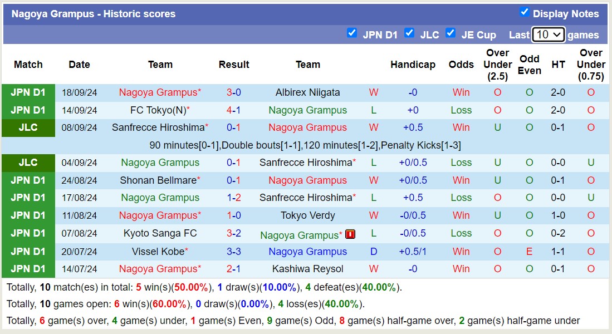Image resolution: width=612 pixels, height=334 pixels.
Task: Click the Kashiwa Reysol team link
Action: pos(307,269)
